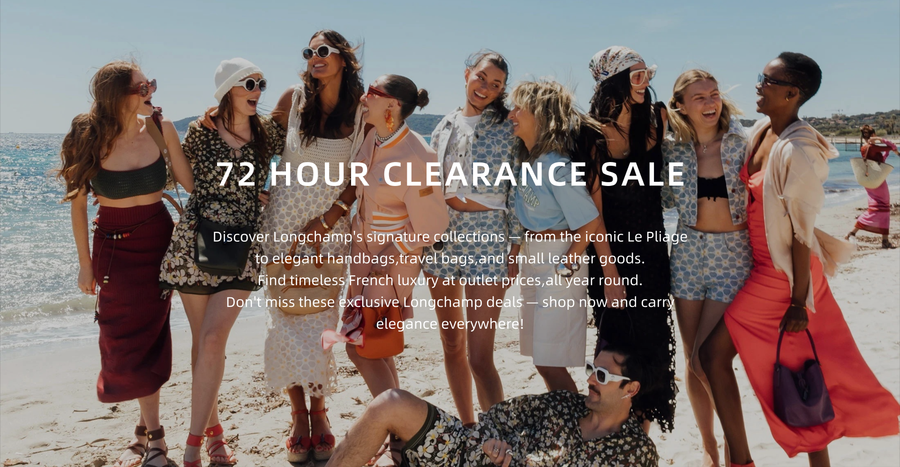Click the 'iconic Le Pliage' text
This screenshot has height=467, width=900.
[637, 237]
